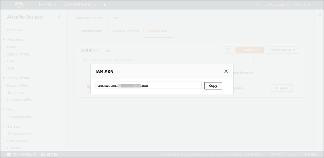The height and width of the screenshot is (158, 324).
Task: Change language via 日本語 footer button
Action: (x=49, y=154)
